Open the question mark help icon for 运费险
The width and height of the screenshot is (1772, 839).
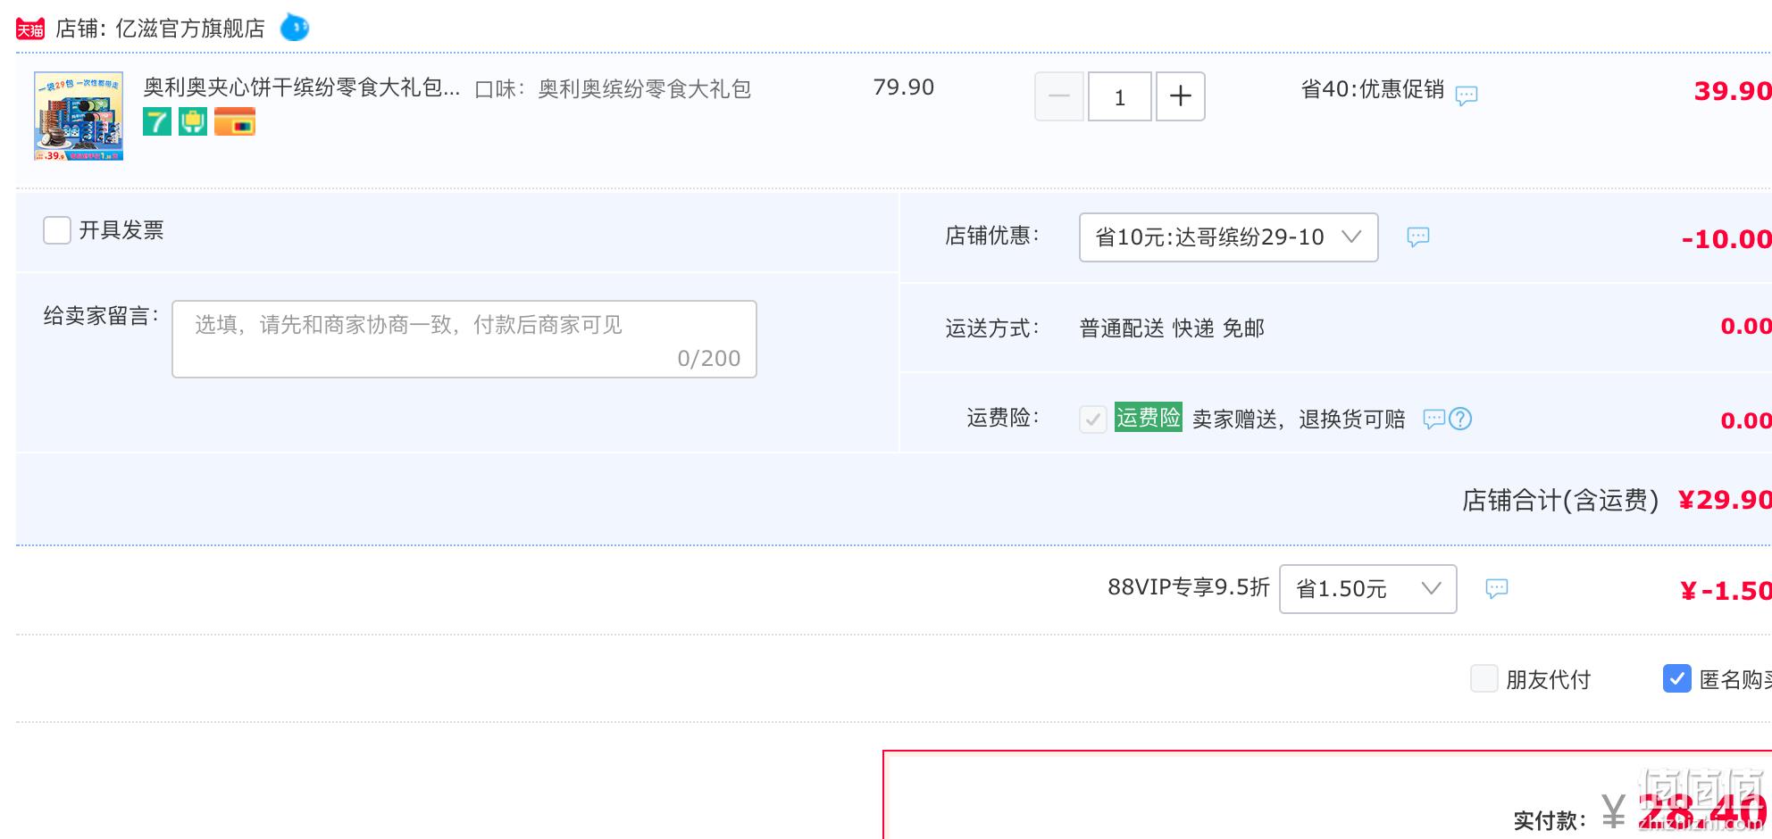point(1460,419)
